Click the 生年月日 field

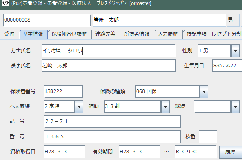[x=227, y=66]
